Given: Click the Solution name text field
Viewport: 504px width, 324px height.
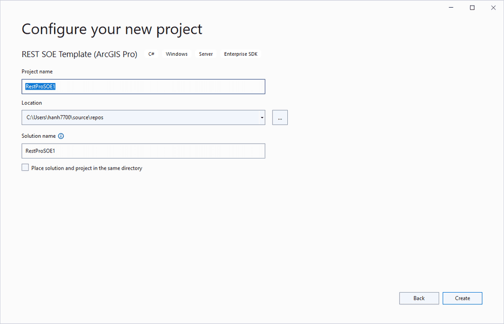Looking at the screenshot, I should (143, 151).
